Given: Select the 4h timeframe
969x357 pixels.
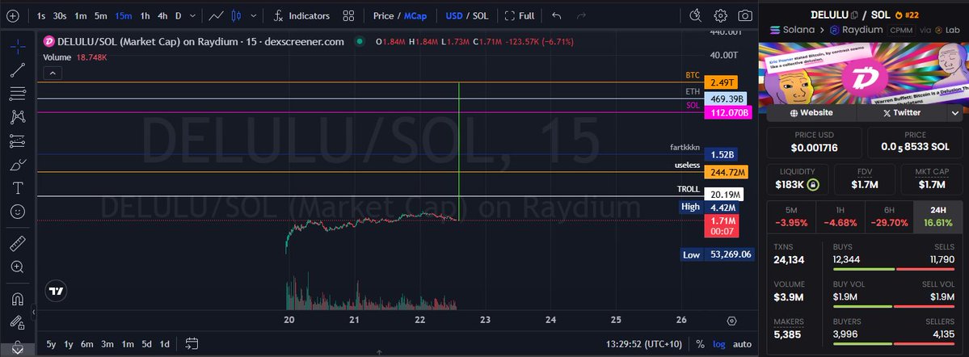Looking at the screenshot, I should coord(162,15).
